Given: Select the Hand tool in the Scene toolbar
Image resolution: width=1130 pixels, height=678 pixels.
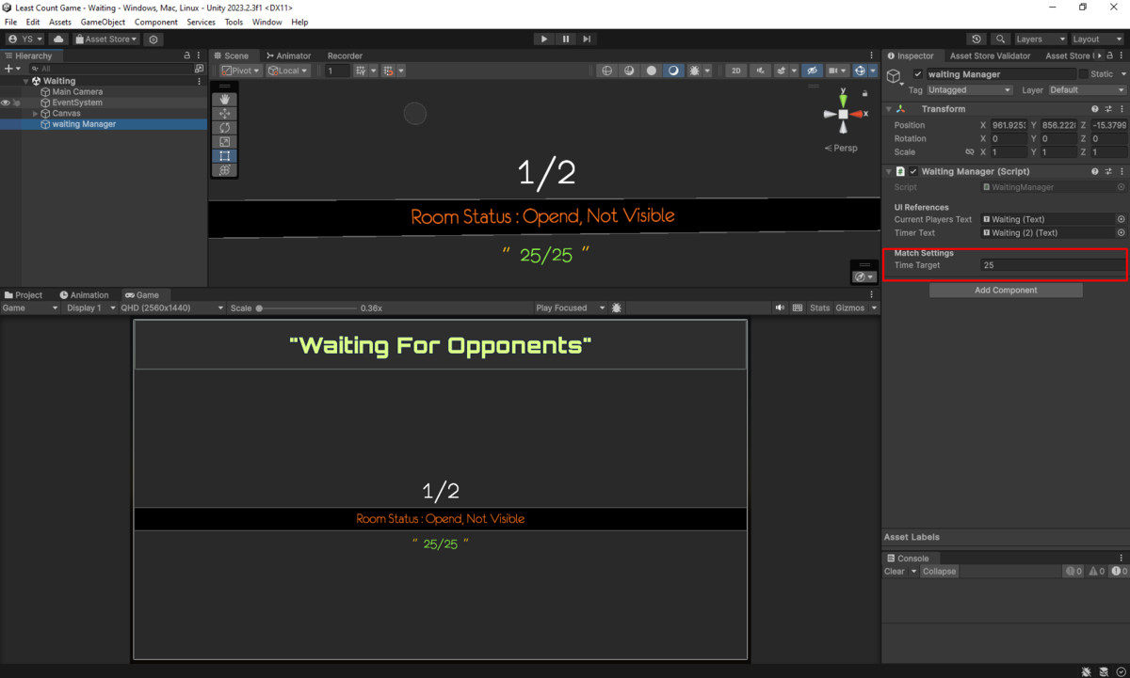Looking at the screenshot, I should click(x=224, y=98).
